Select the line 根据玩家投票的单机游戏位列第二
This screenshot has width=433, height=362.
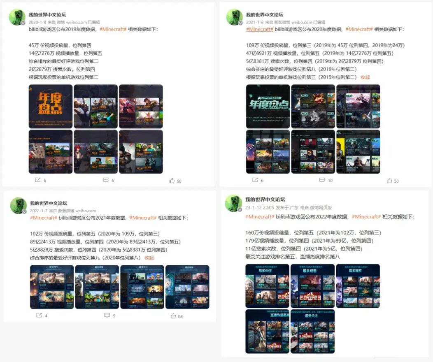(63, 77)
